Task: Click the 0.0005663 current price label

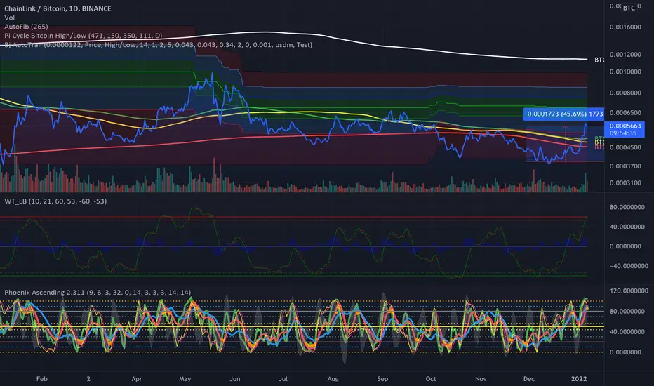Action: 625,126
